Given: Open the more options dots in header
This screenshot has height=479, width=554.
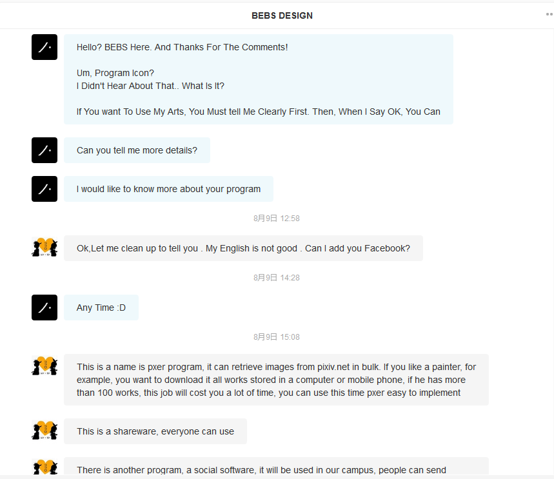Looking at the screenshot, I should [549, 14].
